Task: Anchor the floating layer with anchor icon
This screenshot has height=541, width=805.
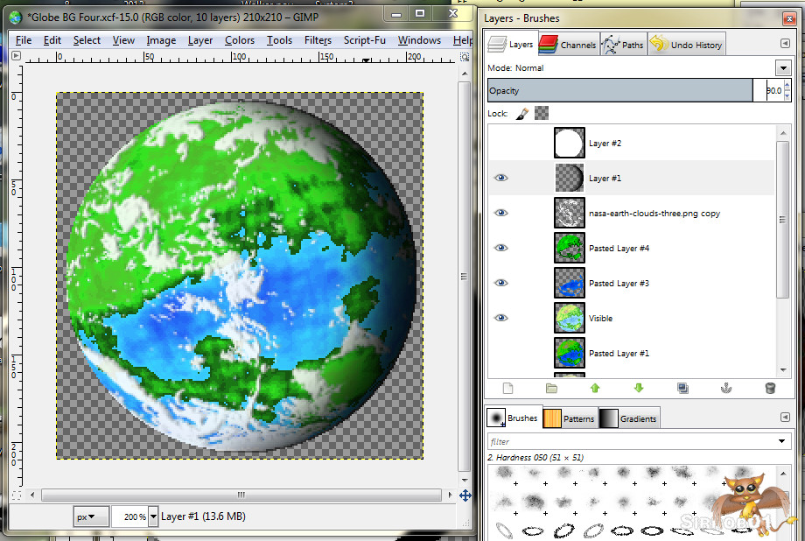Action: tap(726, 388)
